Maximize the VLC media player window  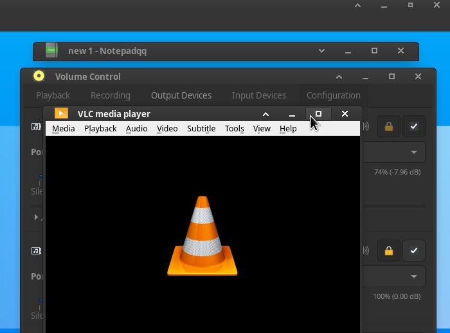[318, 114]
